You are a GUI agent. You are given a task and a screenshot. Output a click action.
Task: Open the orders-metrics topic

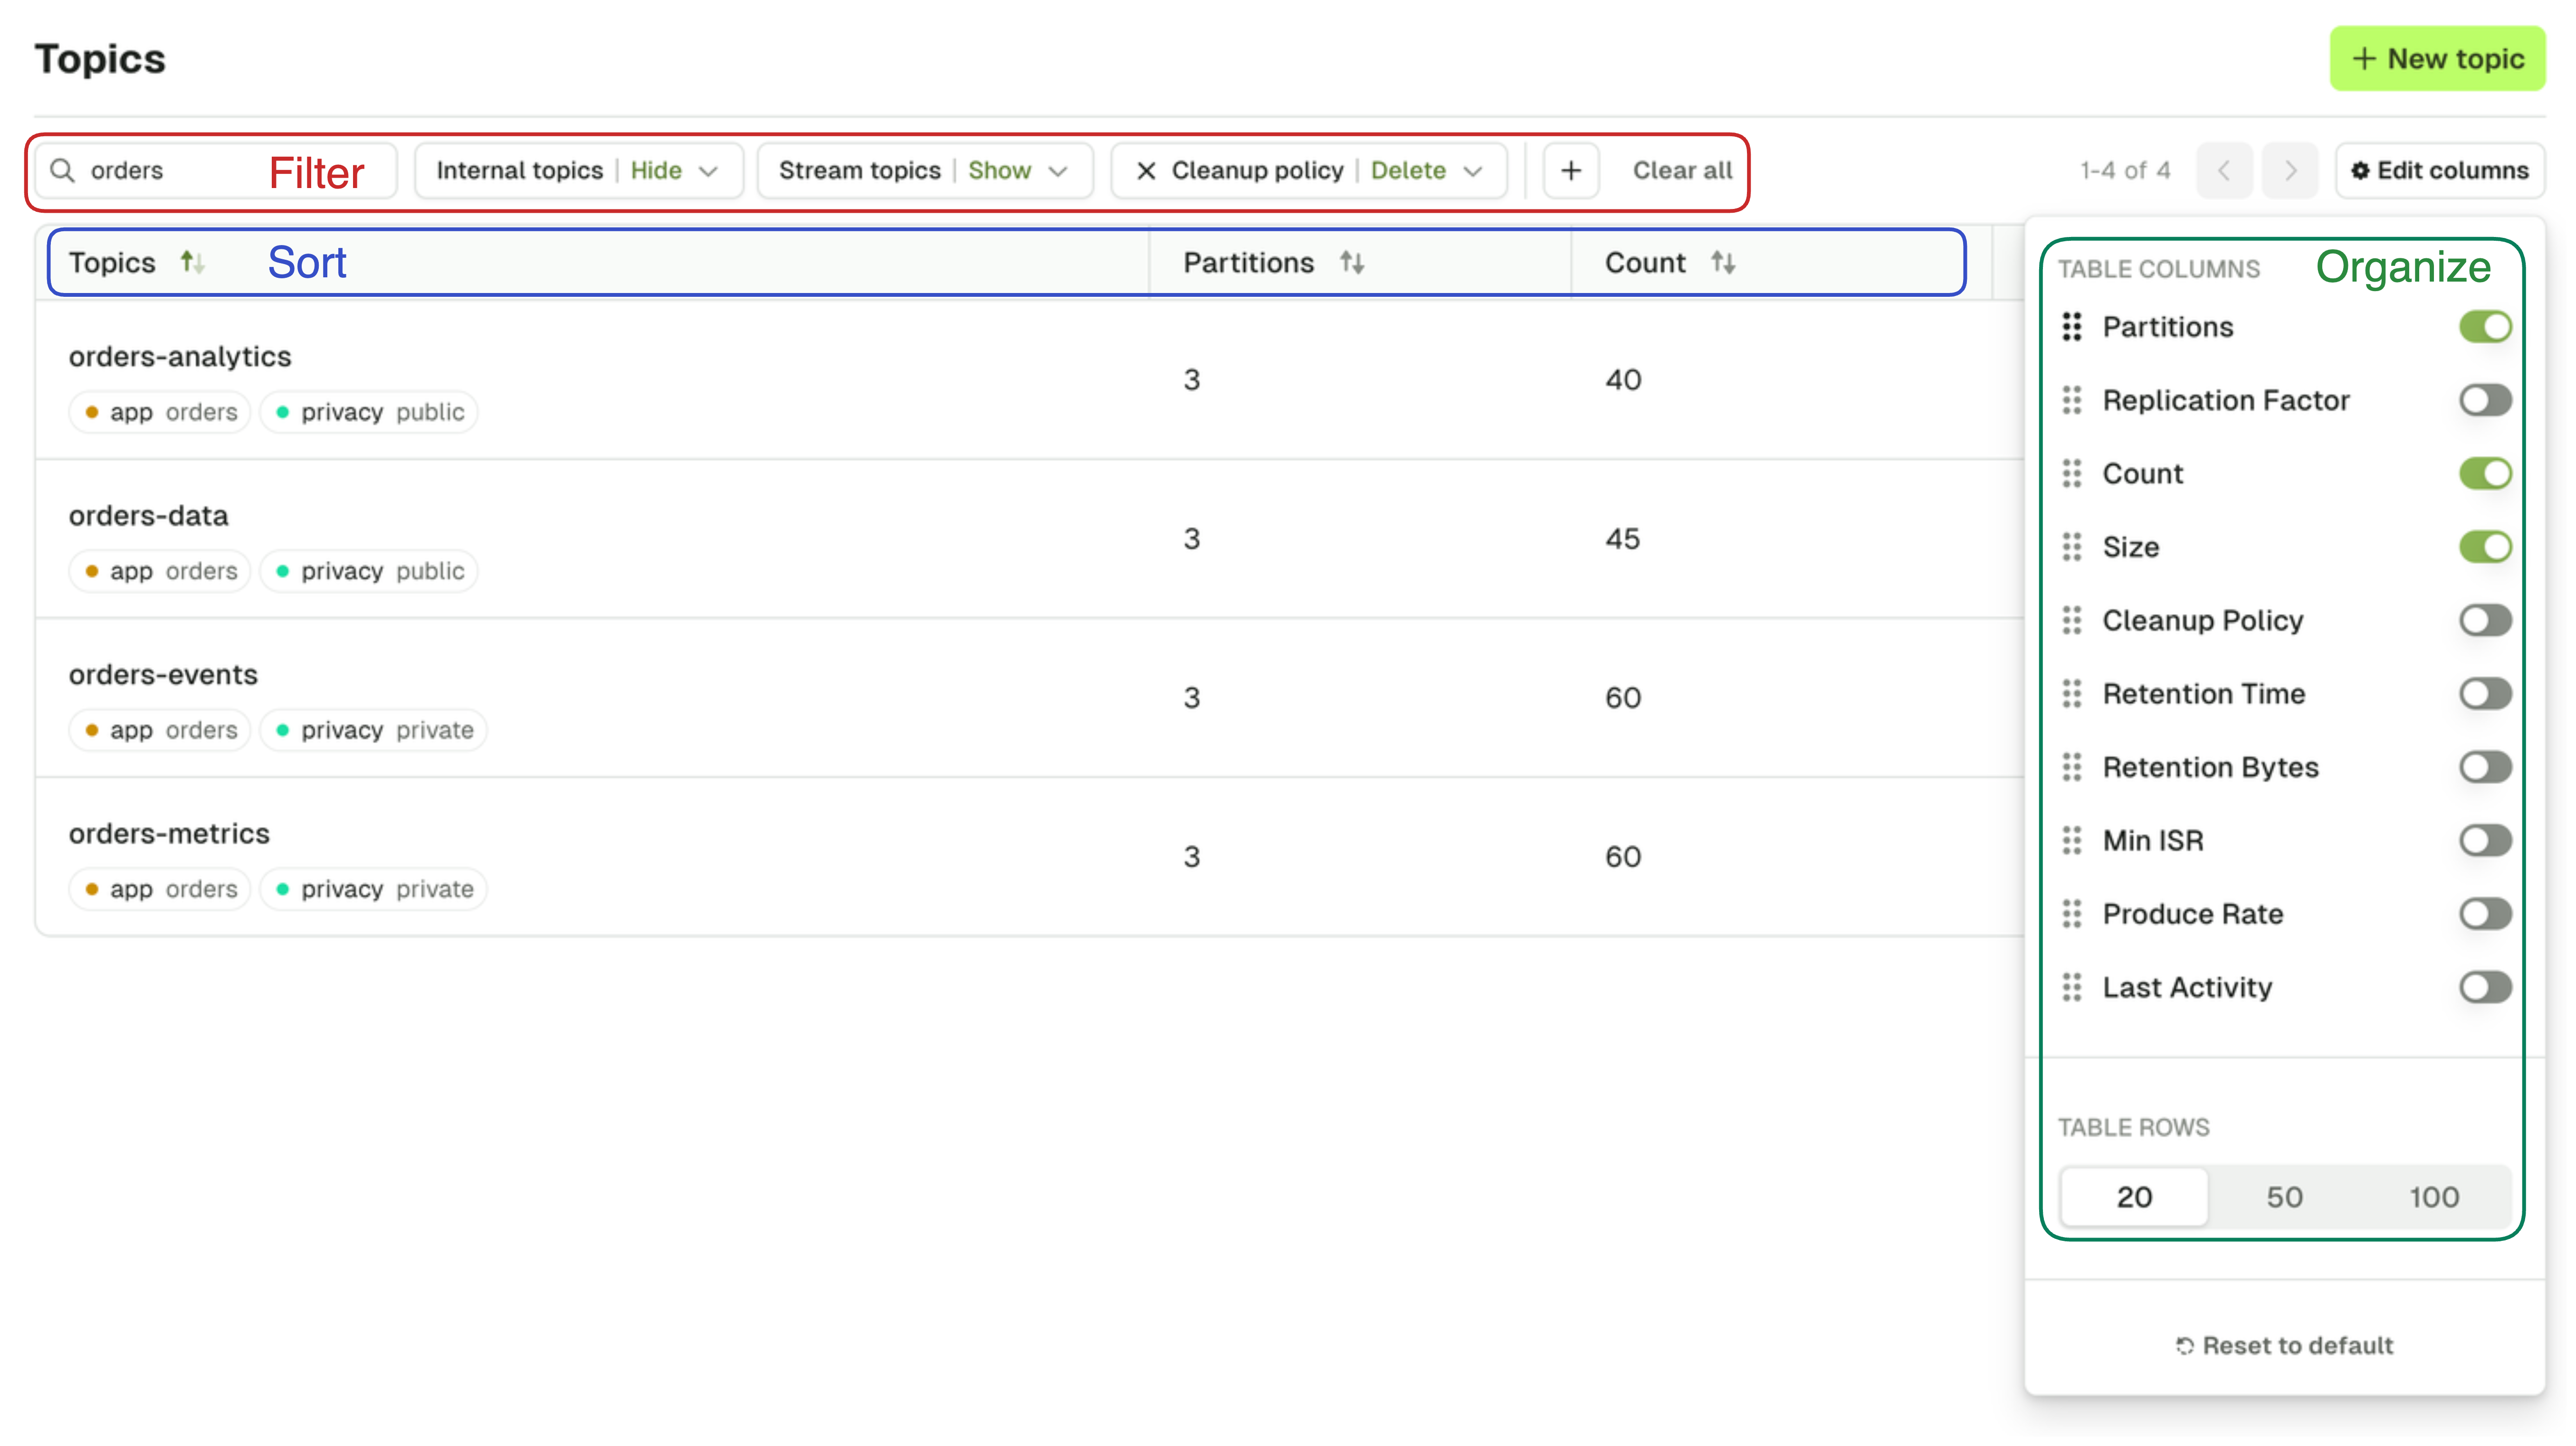click(169, 833)
